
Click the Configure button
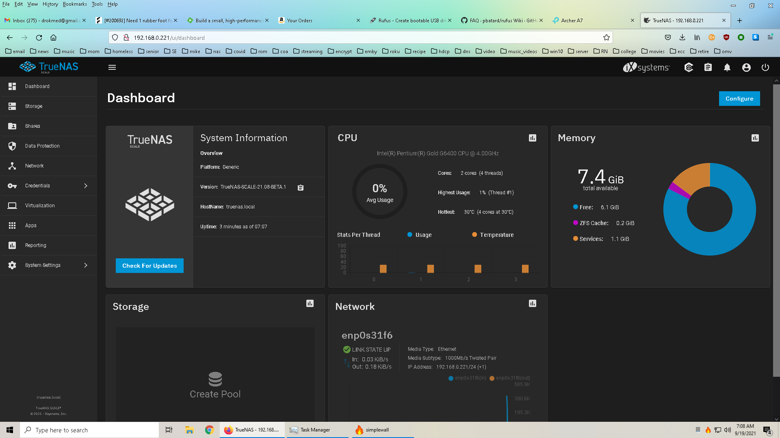tap(739, 99)
